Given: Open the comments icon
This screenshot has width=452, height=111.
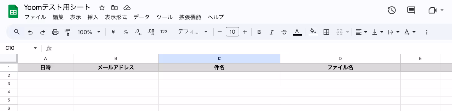Looking at the screenshot, I should click(411, 10).
